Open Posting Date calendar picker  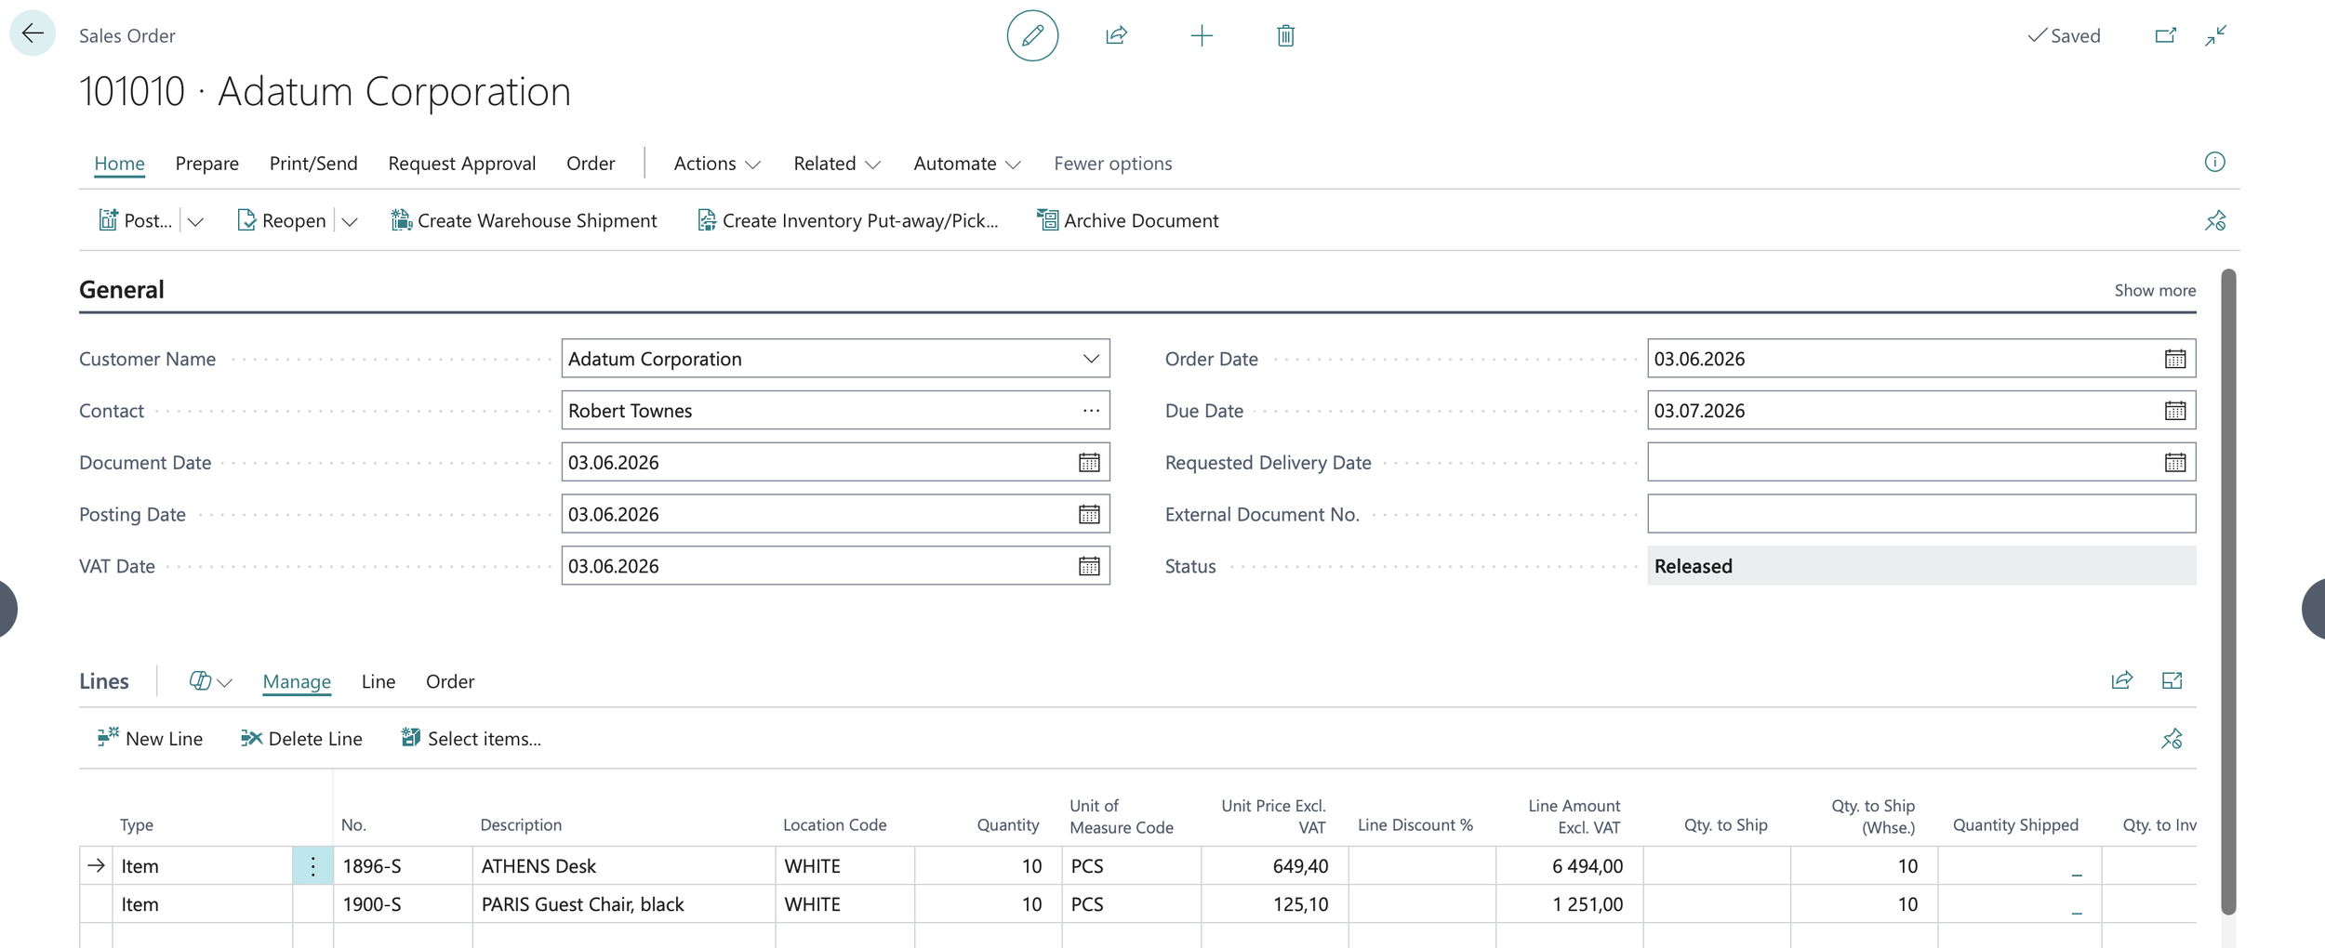coord(1089,515)
